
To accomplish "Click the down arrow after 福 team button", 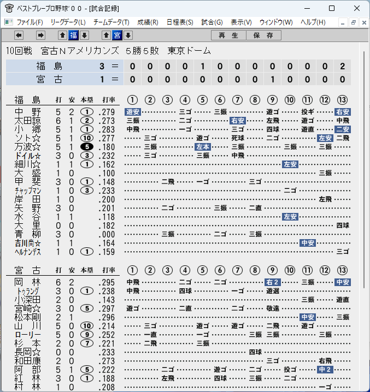I will 84,35.
